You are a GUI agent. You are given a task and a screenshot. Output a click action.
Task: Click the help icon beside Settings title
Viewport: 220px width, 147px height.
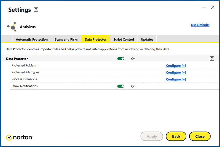pyautogui.click(x=36, y=10)
